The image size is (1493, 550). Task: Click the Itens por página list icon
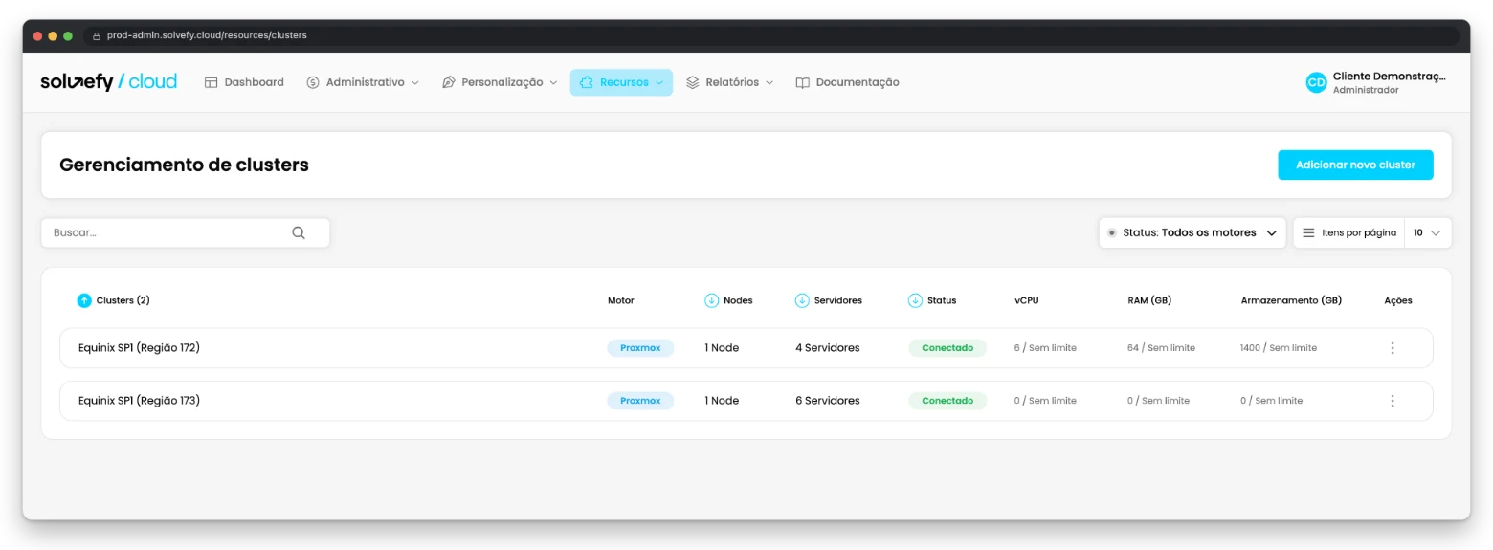pos(1308,232)
